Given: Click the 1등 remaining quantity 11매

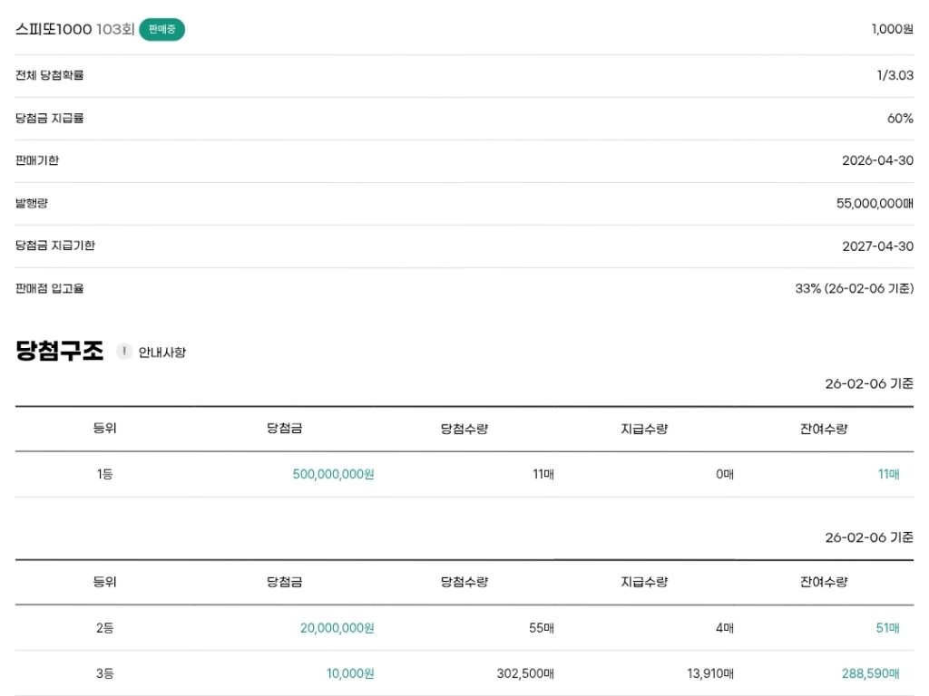Looking at the screenshot, I should click(888, 474).
